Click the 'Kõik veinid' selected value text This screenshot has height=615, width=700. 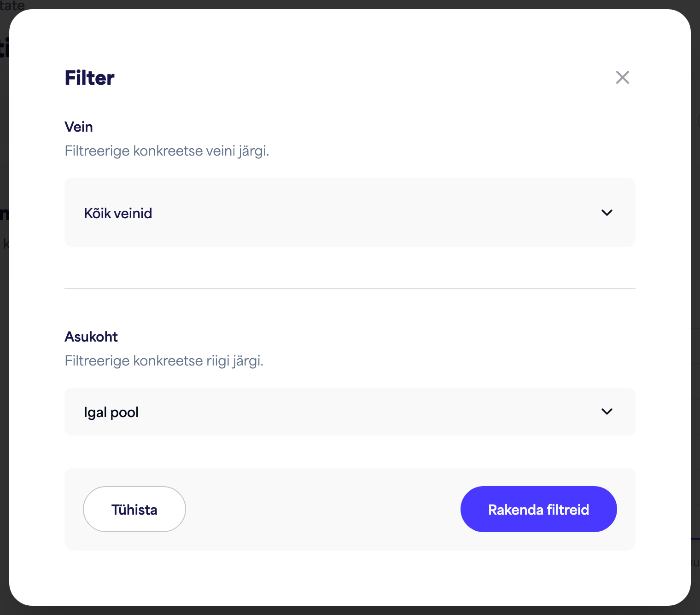click(118, 213)
